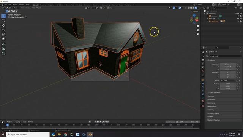Select the Select Box tool
The width and height of the screenshot is (243, 137).
pos(4,16)
